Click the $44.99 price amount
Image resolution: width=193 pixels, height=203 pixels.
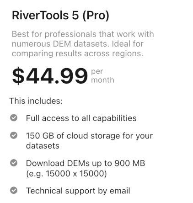[50, 76]
